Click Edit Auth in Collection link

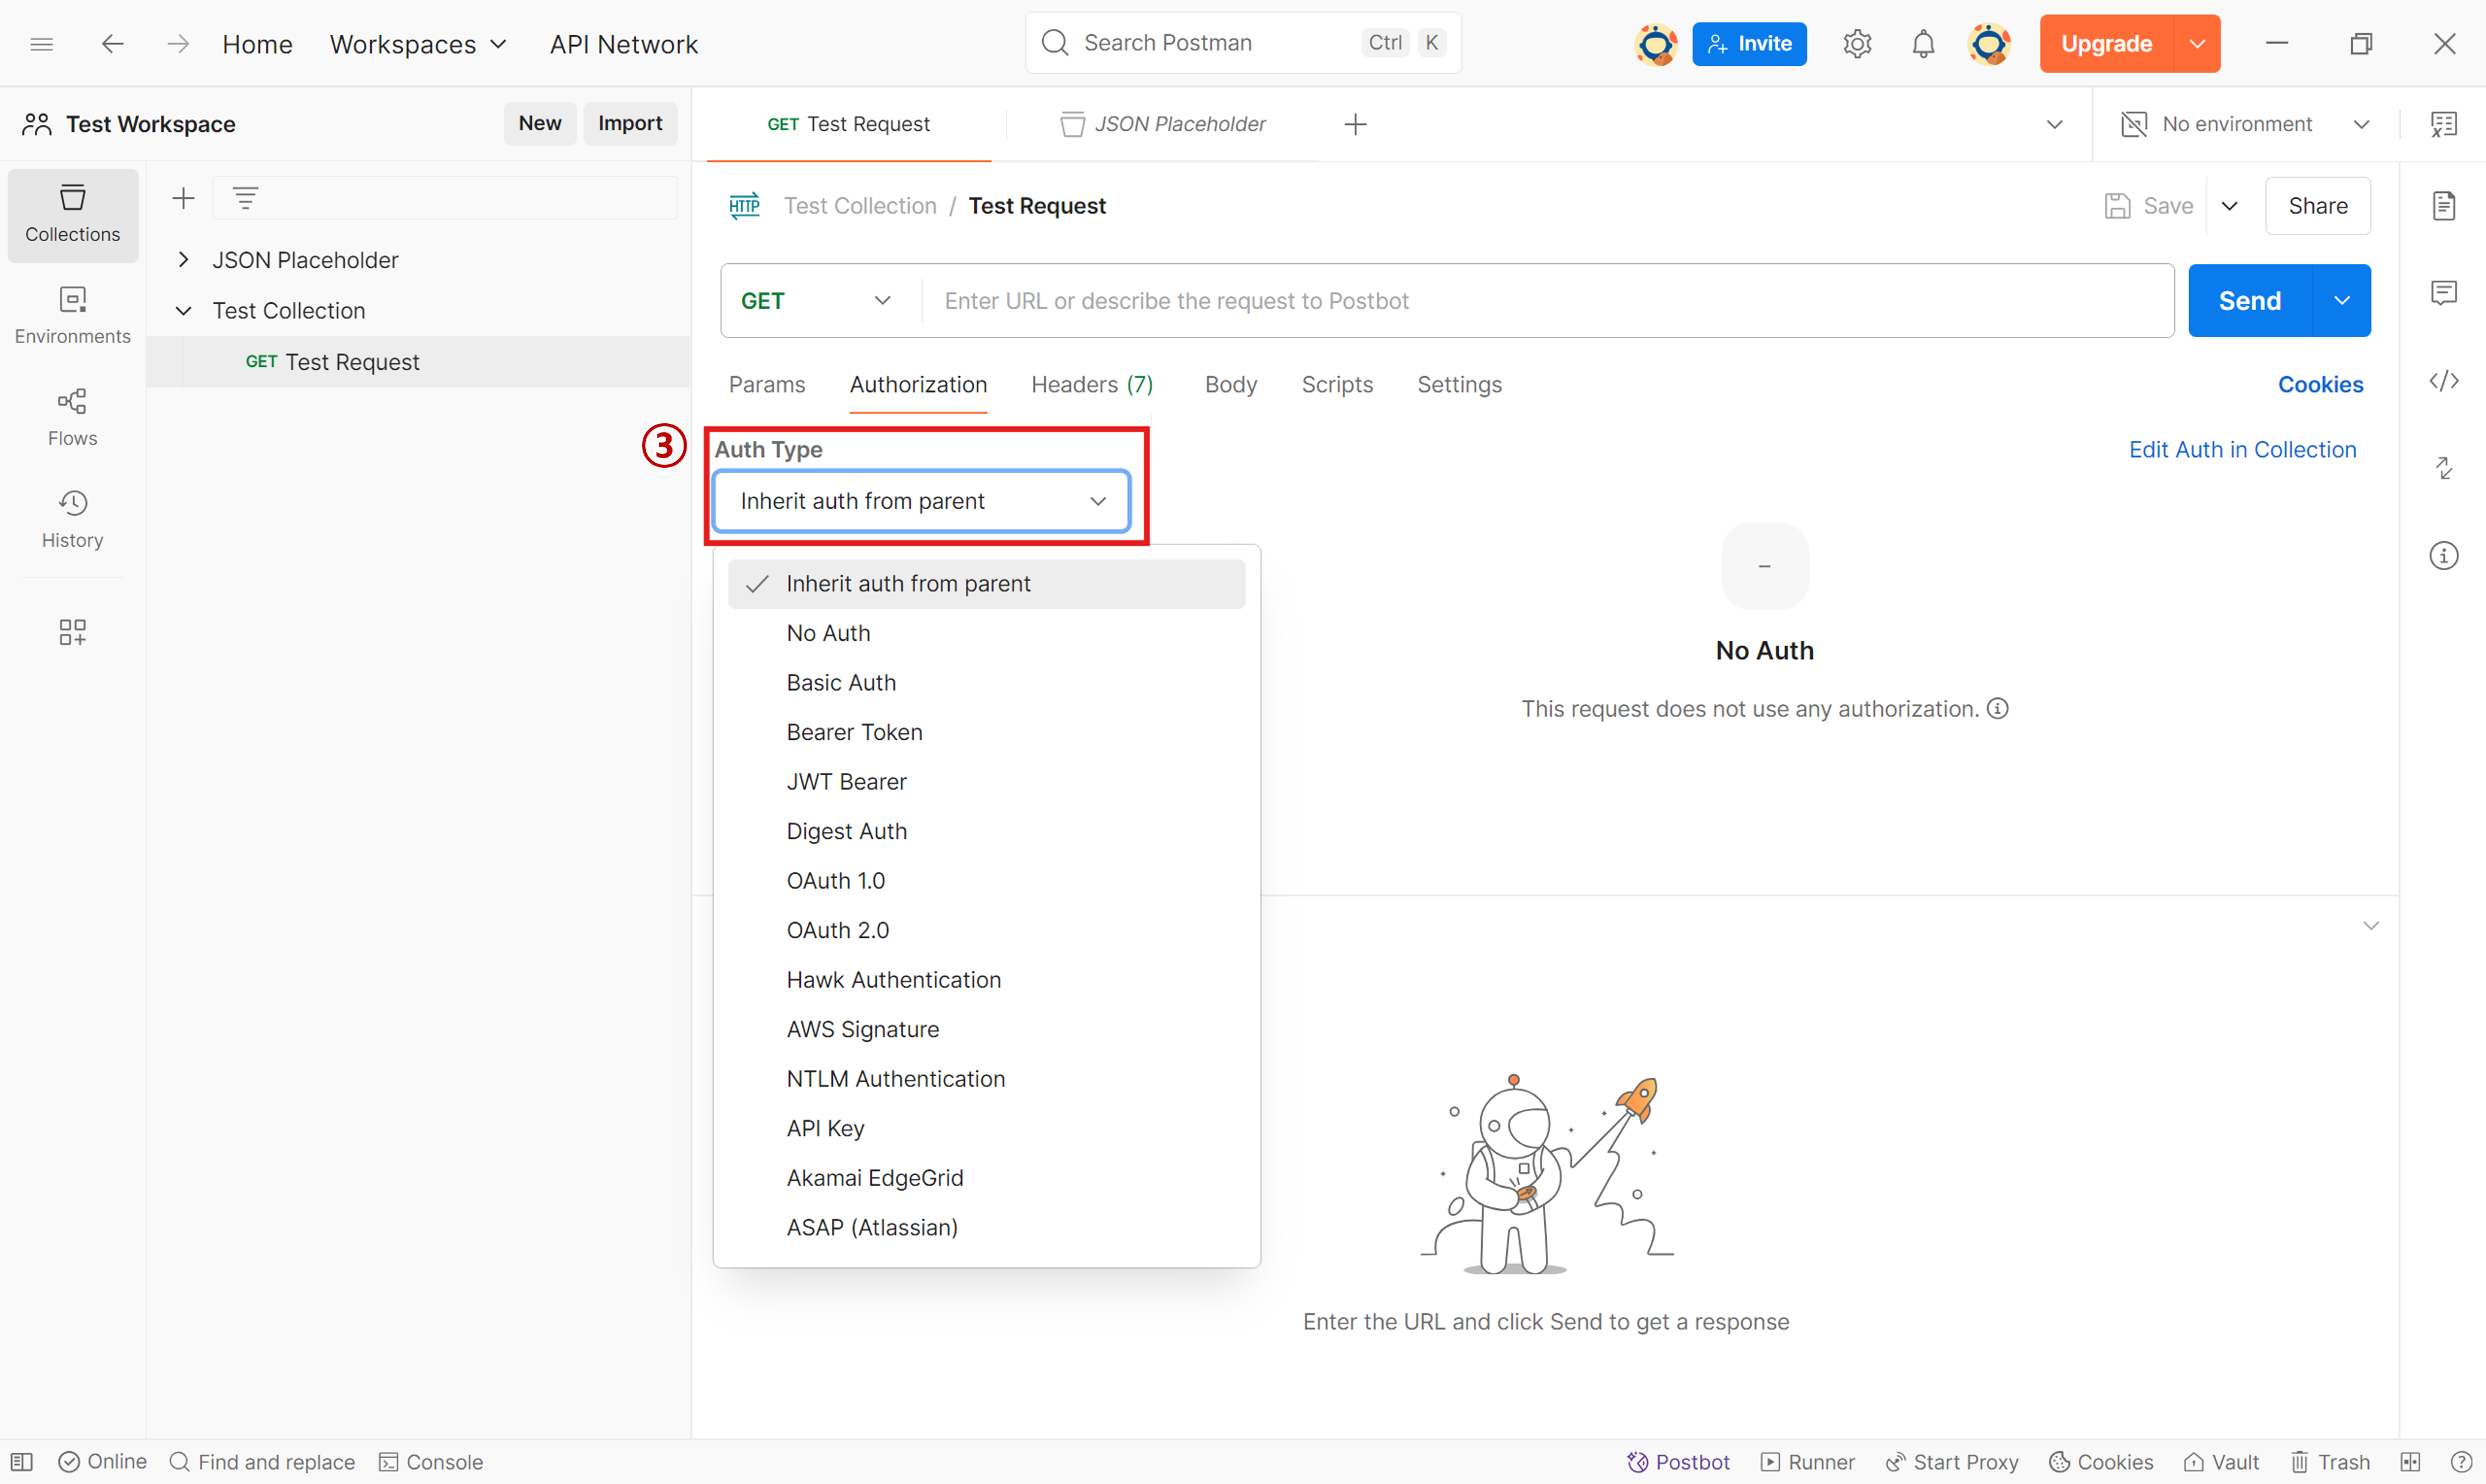[x=2242, y=450]
